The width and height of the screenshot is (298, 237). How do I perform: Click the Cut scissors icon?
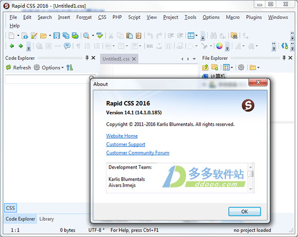coord(111,36)
